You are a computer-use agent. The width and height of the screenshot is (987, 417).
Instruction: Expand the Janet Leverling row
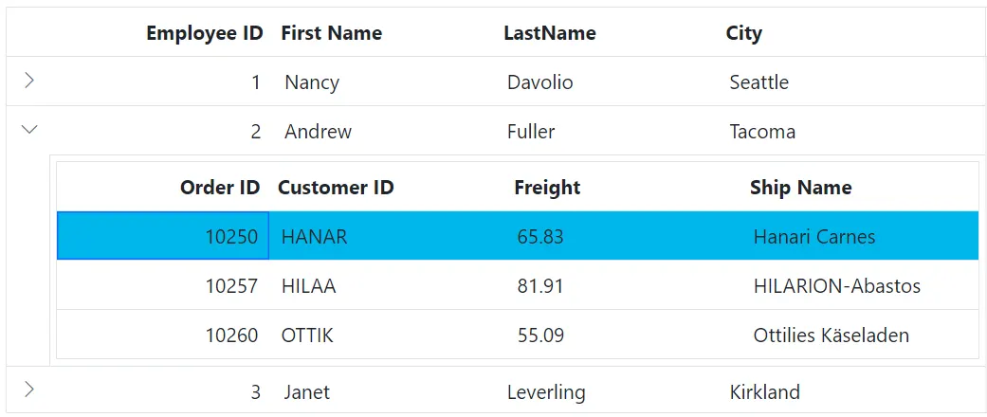(x=29, y=389)
